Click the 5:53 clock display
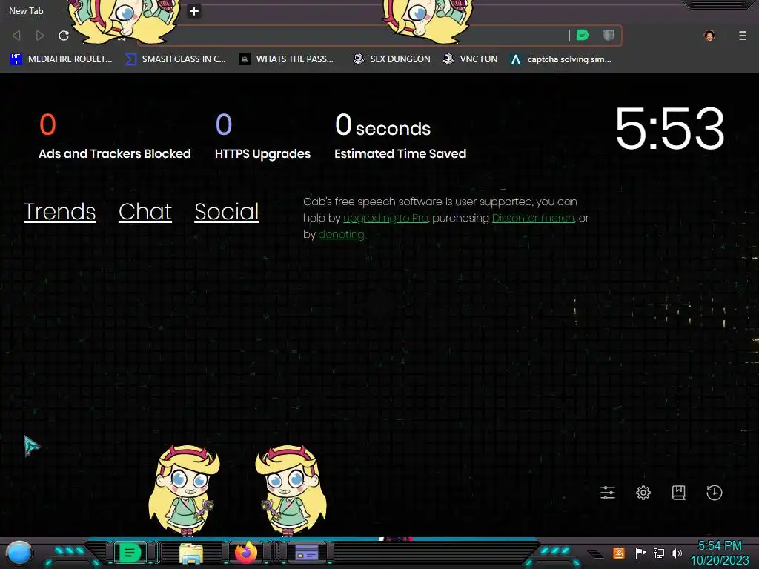The image size is (759, 569). [x=669, y=129]
